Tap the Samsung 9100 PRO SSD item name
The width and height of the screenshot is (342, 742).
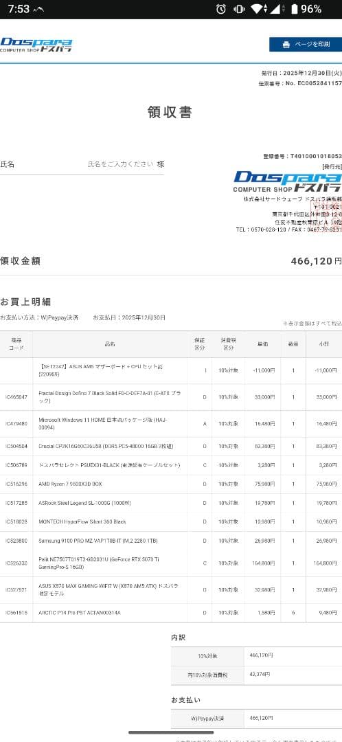pyautogui.click(x=98, y=541)
